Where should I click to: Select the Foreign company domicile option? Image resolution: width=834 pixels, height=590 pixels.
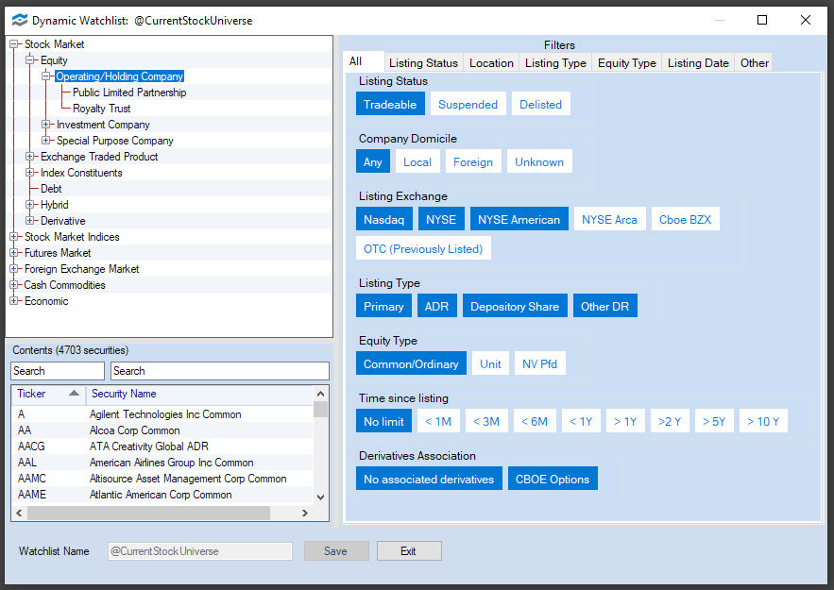472,161
